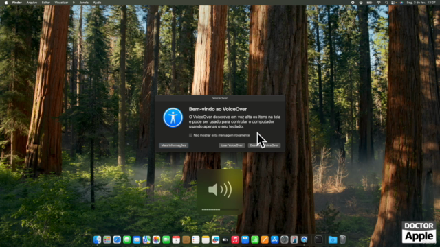440x247 pixels.
Task: Open the App Store in Dock
Action: (x=274, y=239)
